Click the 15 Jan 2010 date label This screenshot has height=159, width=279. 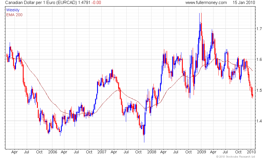click(x=243, y=3)
